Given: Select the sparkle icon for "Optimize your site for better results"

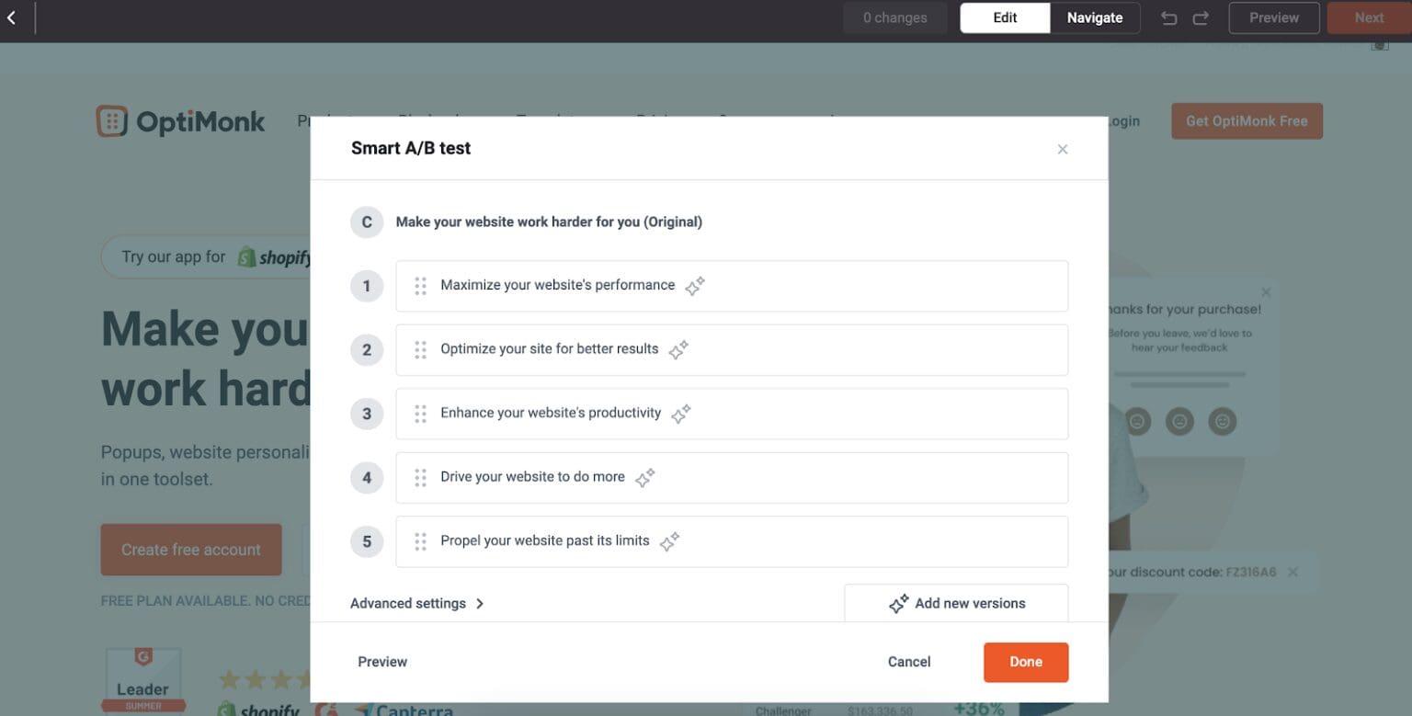Looking at the screenshot, I should coord(678,350).
